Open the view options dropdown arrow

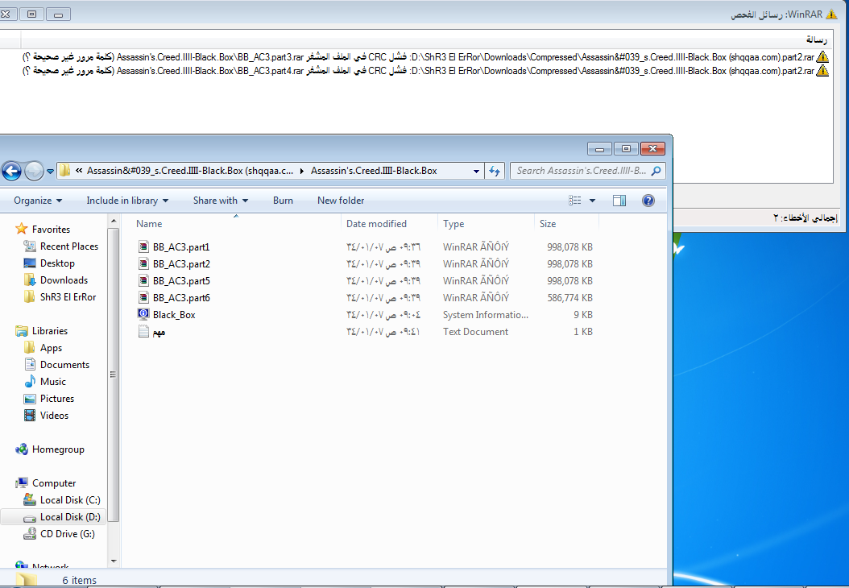pyautogui.click(x=592, y=201)
